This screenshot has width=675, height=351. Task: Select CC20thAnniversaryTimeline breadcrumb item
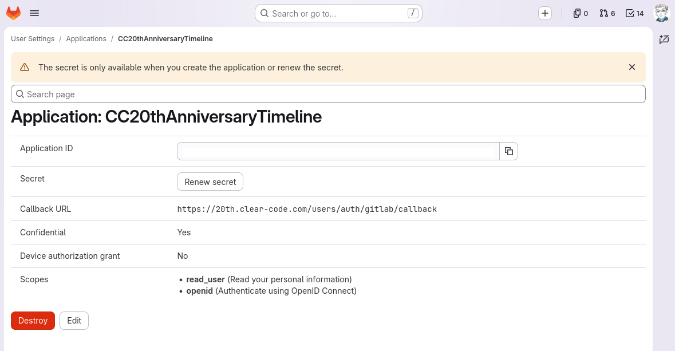click(x=165, y=39)
